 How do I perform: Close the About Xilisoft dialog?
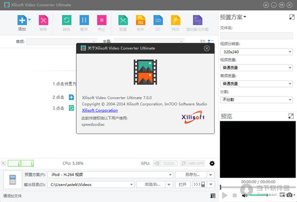coord(207,49)
